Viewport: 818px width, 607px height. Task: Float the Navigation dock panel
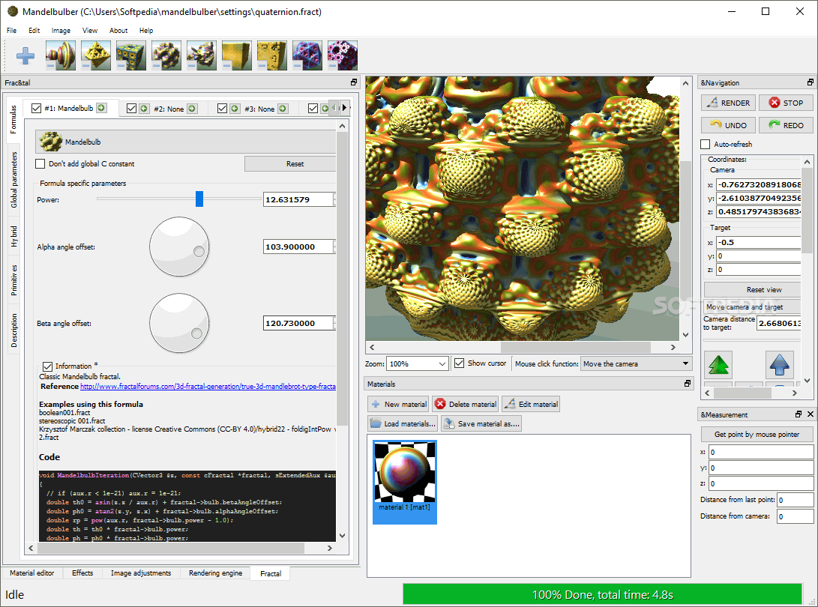[x=811, y=82]
